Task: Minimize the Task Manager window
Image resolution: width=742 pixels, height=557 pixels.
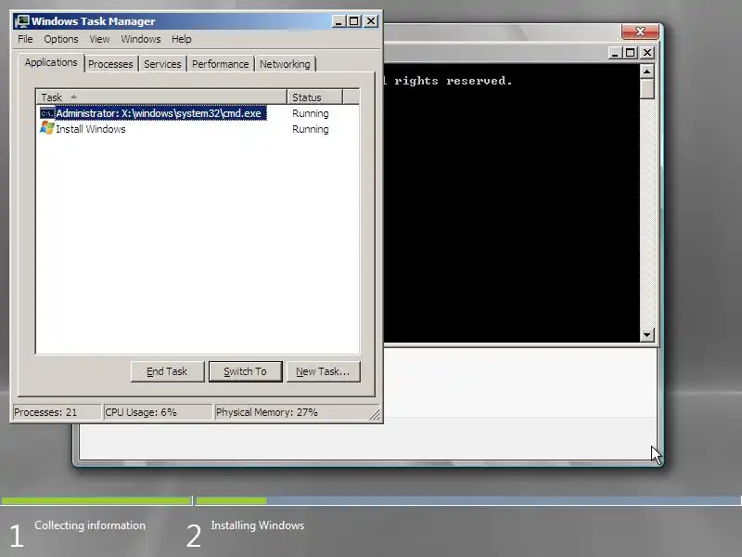Action: pyautogui.click(x=339, y=21)
